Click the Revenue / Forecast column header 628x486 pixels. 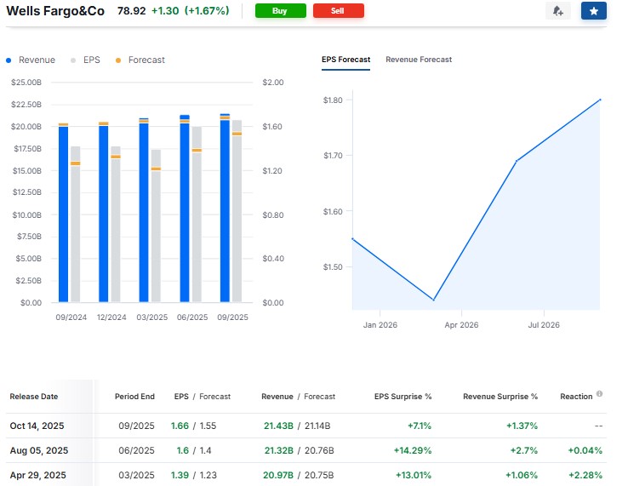298,397
